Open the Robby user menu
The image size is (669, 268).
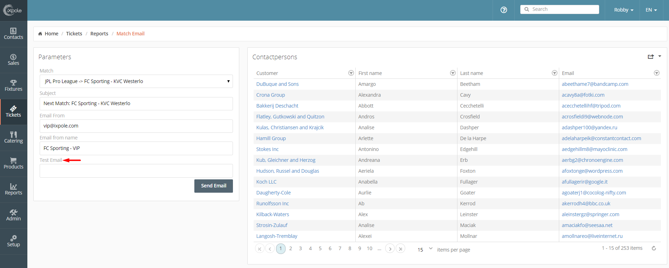pyautogui.click(x=623, y=10)
